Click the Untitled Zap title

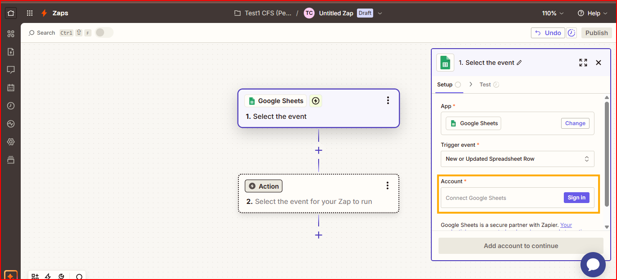336,13
